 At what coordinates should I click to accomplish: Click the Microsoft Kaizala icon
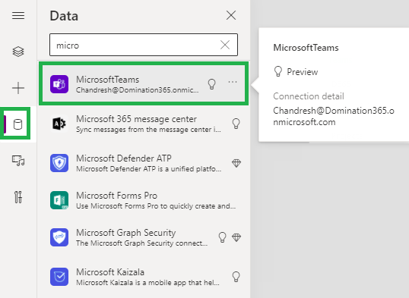(x=59, y=277)
